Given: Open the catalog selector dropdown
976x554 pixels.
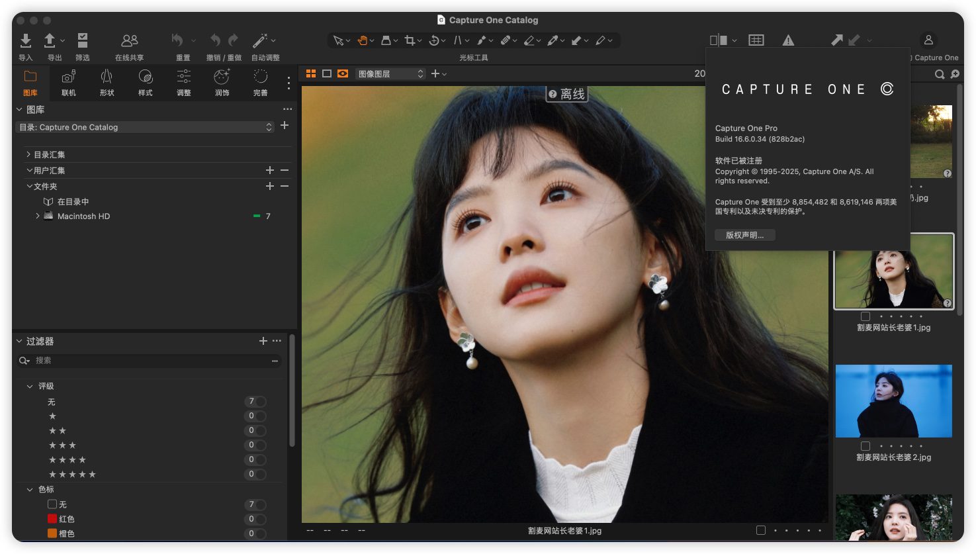Looking at the screenshot, I should (144, 127).
